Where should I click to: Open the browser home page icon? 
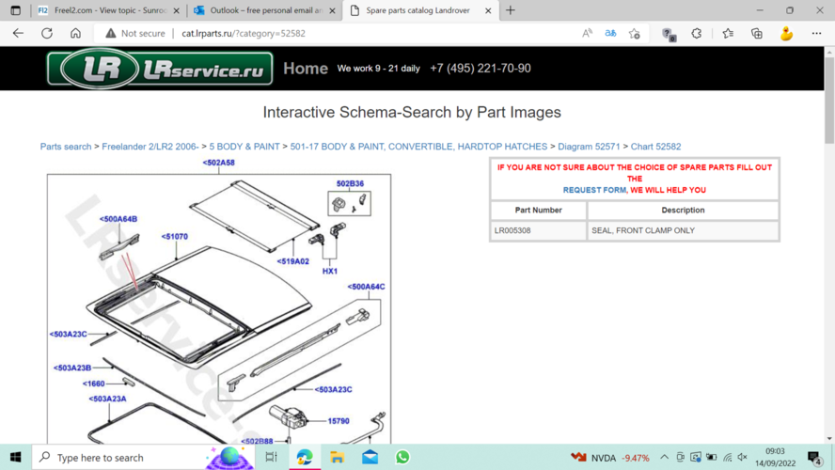point(75,33)
